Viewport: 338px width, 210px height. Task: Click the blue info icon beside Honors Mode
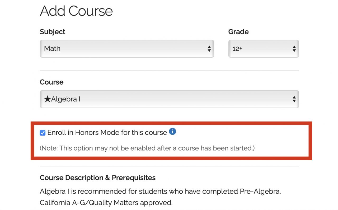tap(172, 131)
